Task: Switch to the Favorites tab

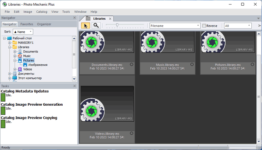Action: [27, 24]
